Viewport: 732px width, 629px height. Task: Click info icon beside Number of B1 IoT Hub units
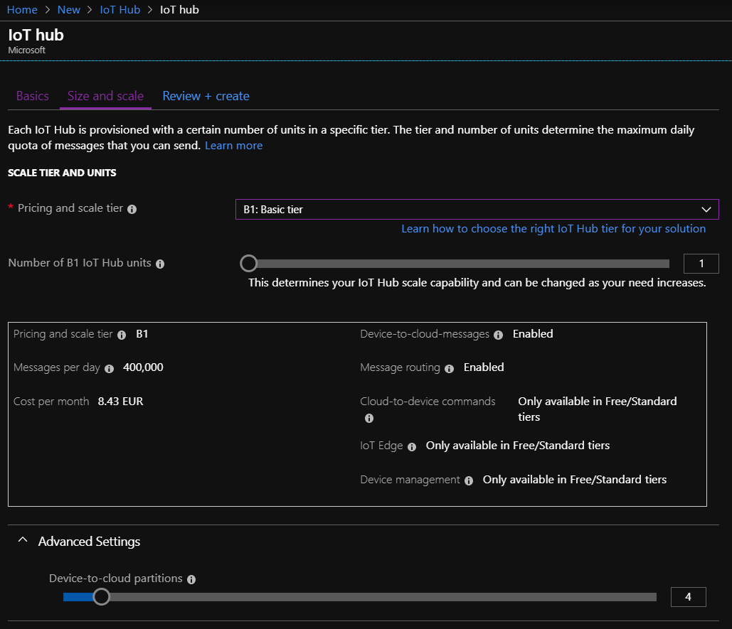pos(161,262)
